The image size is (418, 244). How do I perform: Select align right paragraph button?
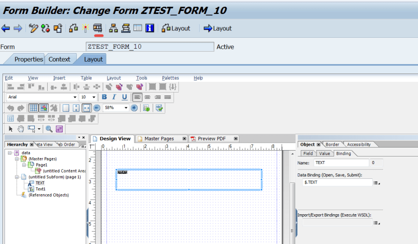158,97
